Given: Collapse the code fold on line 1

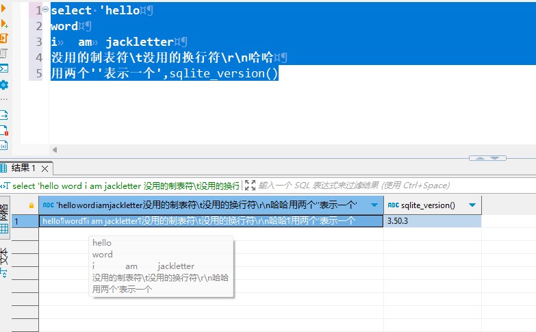Looking at the screenshot, I should tap(45, 9).
